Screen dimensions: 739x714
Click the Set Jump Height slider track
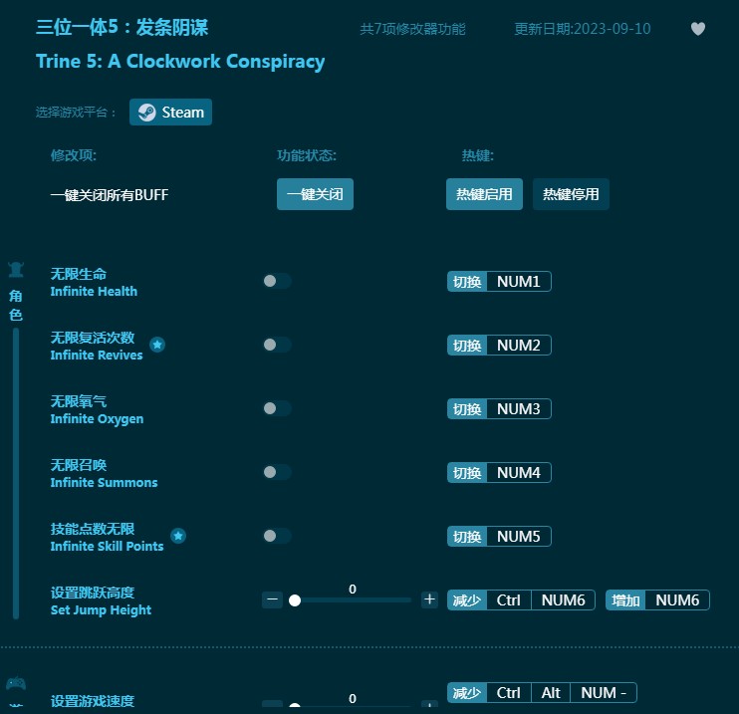click(x=353, y=599)
